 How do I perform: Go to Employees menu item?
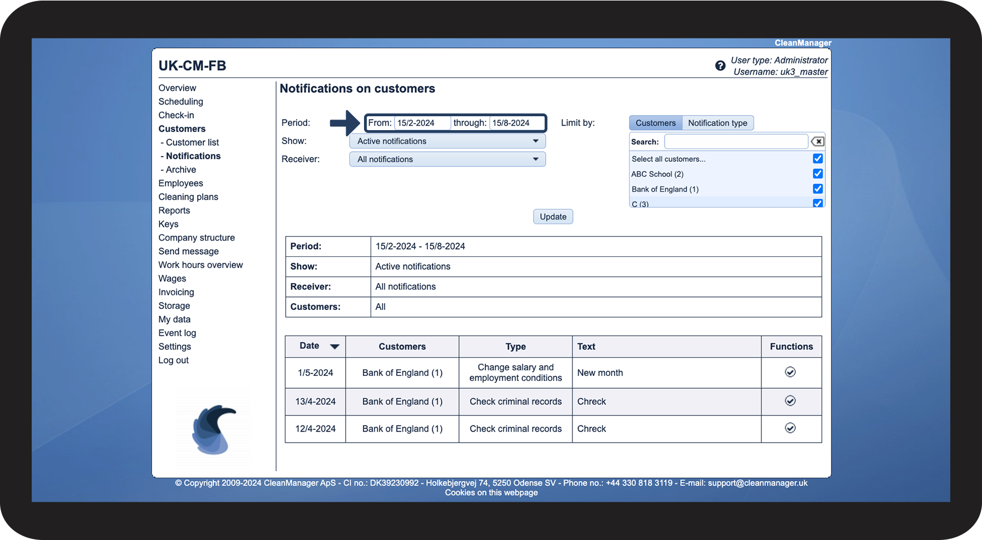point(181,184)
